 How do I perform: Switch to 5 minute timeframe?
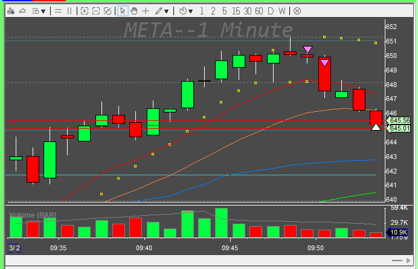pos(225,11)
